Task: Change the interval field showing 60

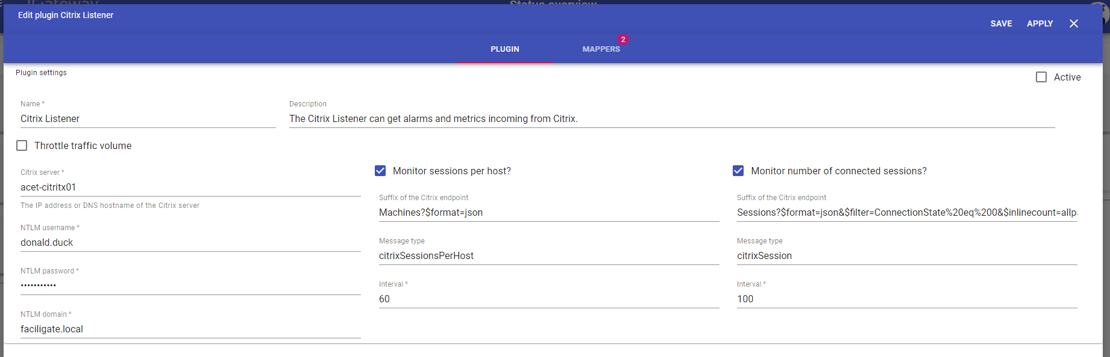Action: [x=548, y=299]
